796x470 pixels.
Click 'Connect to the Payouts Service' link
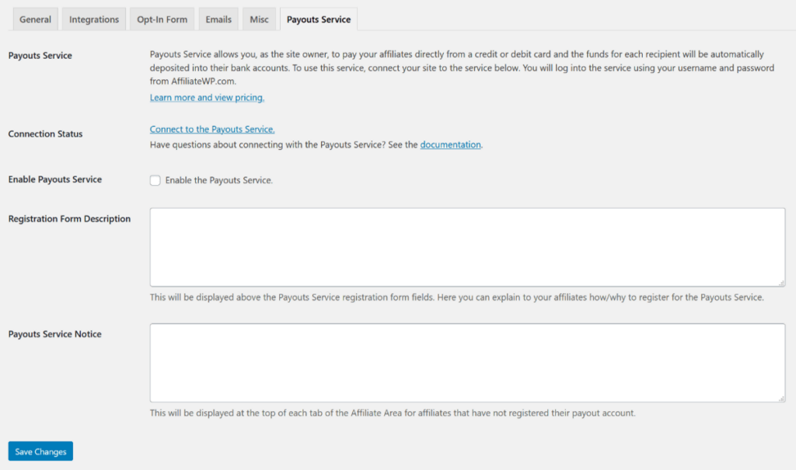211,129
